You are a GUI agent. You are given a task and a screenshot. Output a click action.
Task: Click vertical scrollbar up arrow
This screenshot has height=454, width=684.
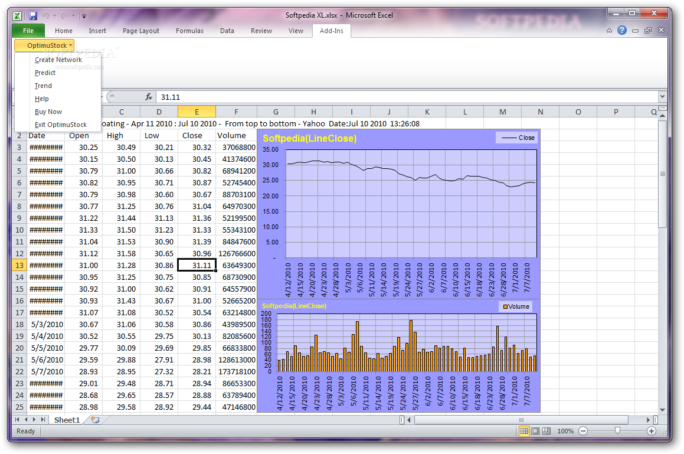pyautogui.click(x=663, y=116)
